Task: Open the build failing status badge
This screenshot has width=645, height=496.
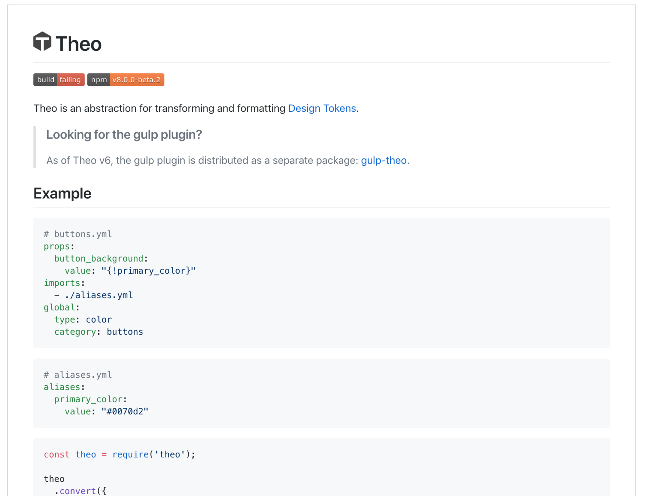Action: pos(59,80)
